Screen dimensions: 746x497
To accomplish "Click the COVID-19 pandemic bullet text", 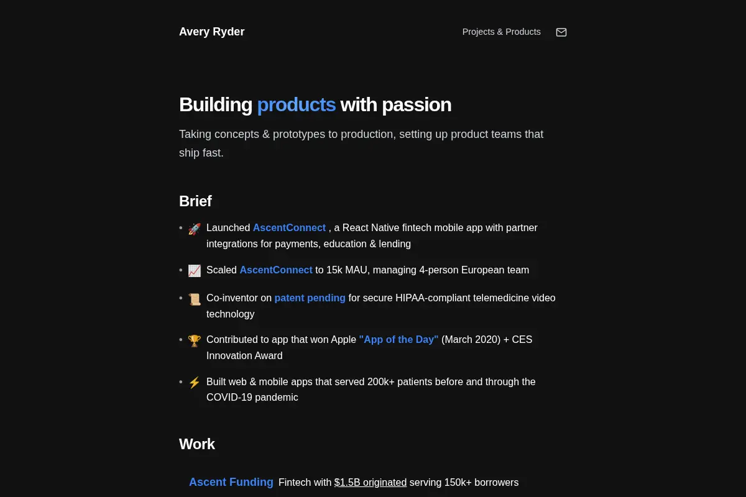I will (x=371, y=390).
